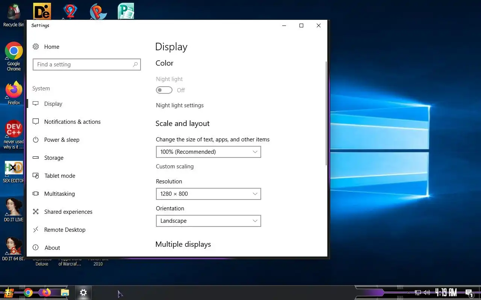Click the Start button on the taskbar
The width and height of the screenshot is (481, 300).
9,292
